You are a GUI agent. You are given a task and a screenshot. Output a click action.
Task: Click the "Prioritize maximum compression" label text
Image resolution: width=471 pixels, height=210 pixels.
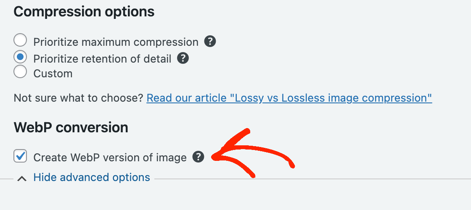point(116,42)
